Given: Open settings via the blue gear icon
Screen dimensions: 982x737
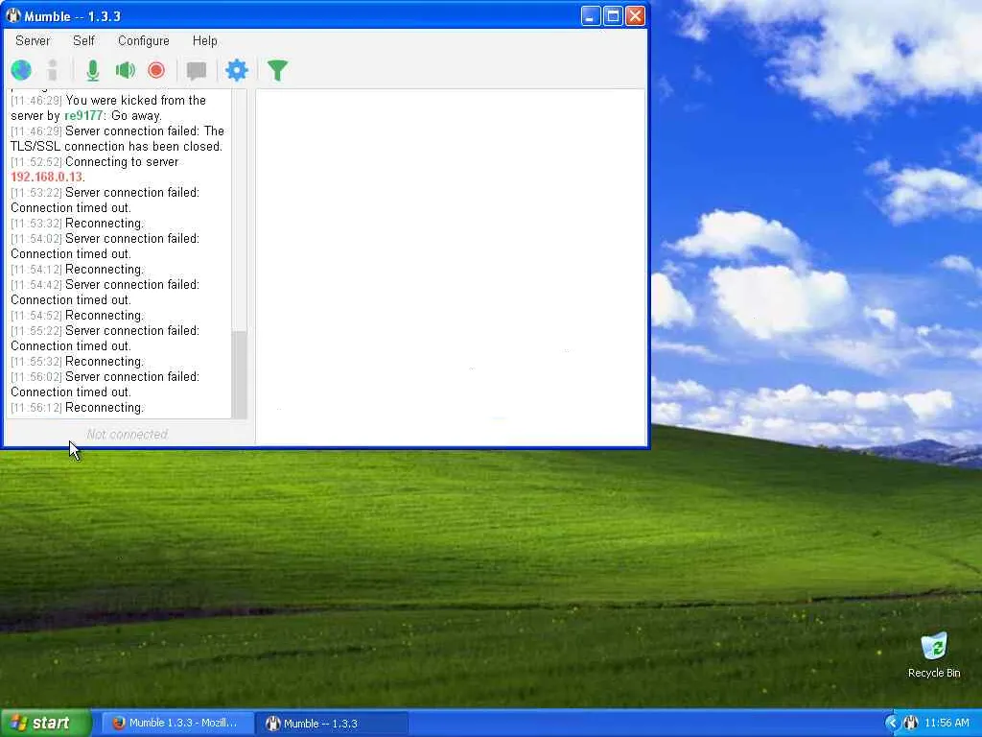Looking at the screenshot, I should pyautogui.click(x=237, y=70).
